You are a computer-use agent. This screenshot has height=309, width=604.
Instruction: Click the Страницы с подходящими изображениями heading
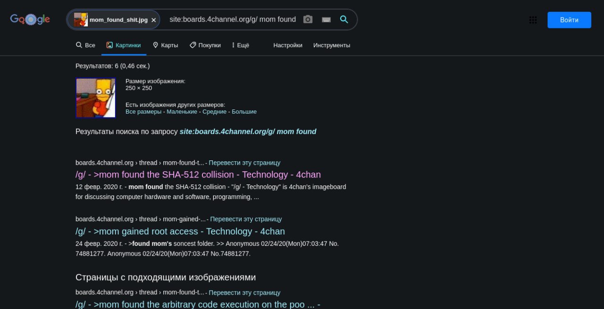point(166,277)
